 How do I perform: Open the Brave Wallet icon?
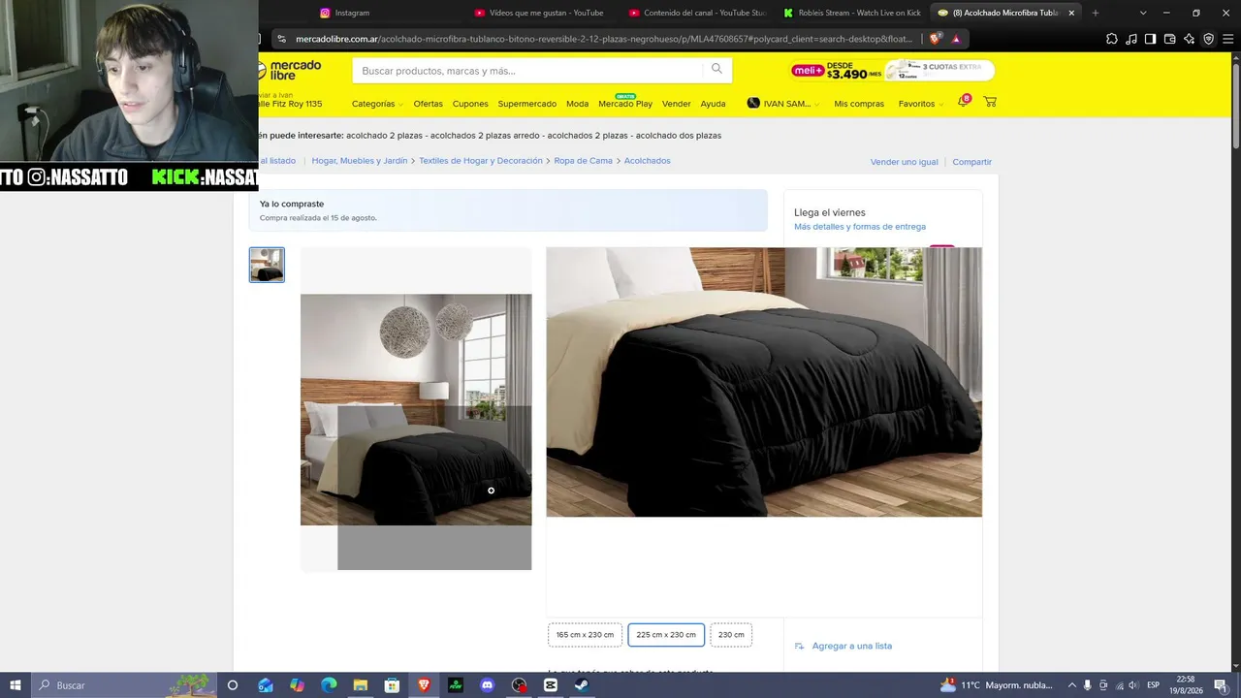tap(1169, 39)
